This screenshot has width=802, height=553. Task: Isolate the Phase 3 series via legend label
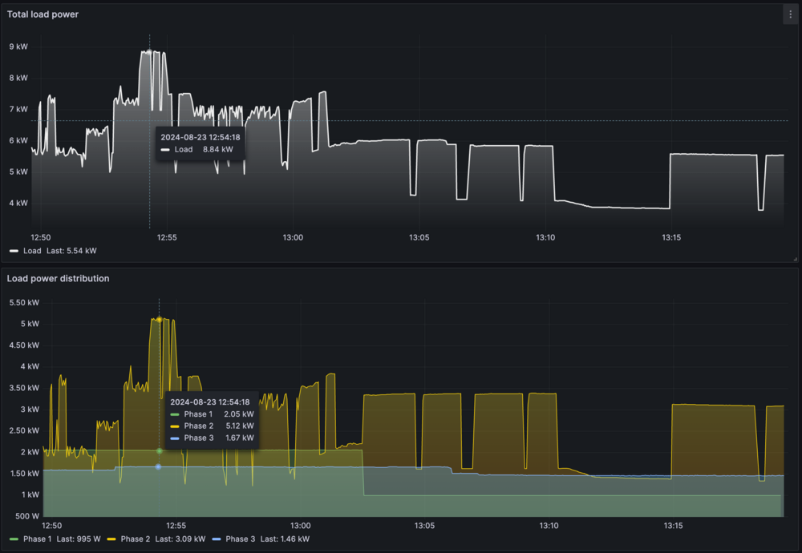click(240, 539)
